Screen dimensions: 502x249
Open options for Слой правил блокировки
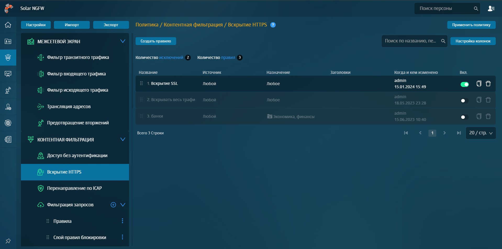coord(122,237)
